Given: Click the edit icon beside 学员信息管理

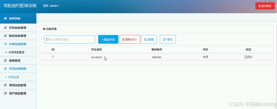Looking at the screenshot, I should tap(5, 28).
